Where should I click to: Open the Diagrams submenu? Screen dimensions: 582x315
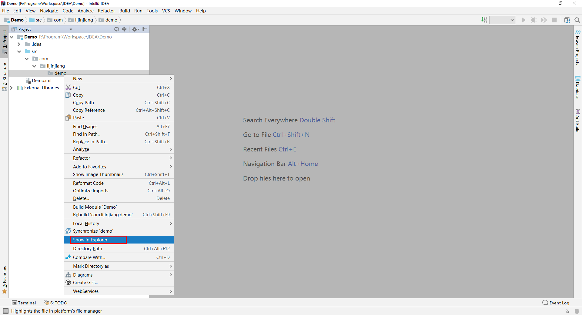(x=119, y=275)
